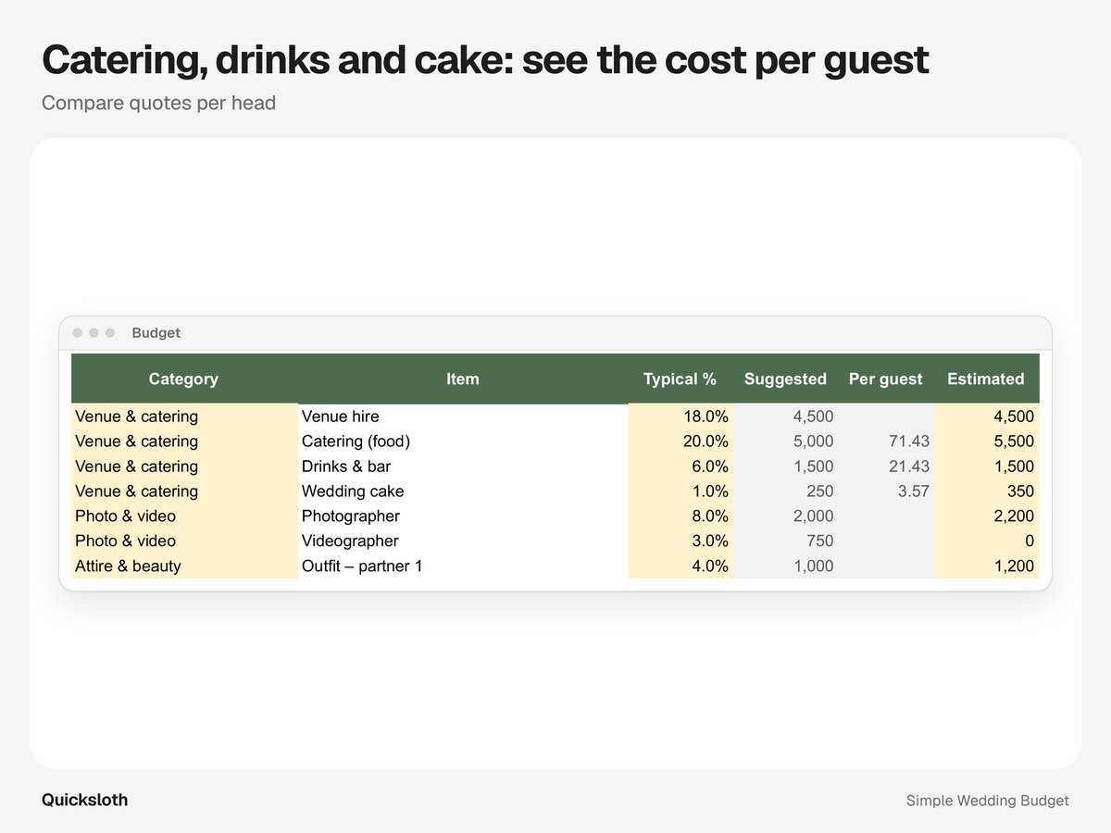Select the suggested 1,000 cell
The image size is (1111, 833).
785,566
